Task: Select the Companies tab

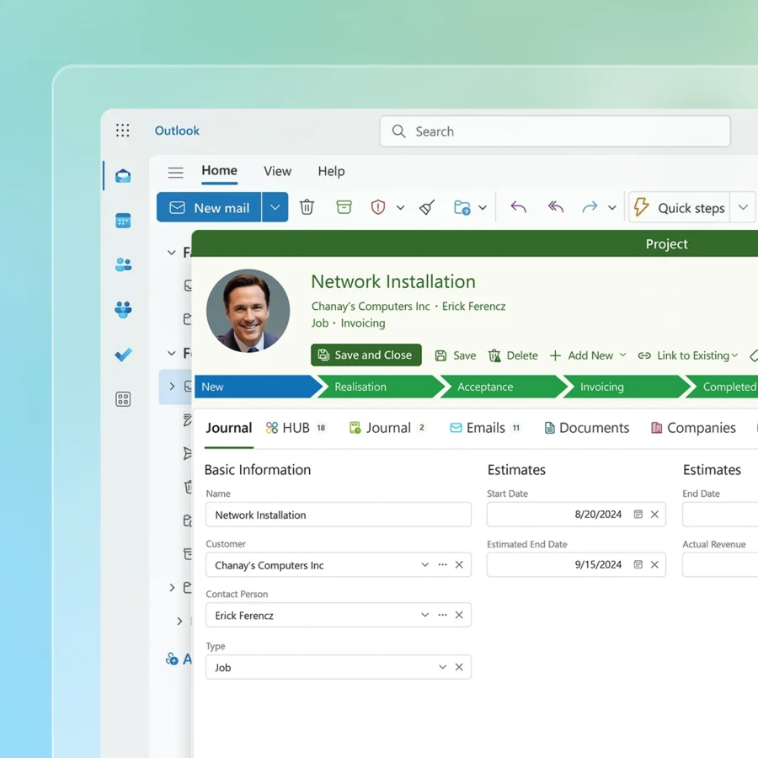Action: (693, 428)
